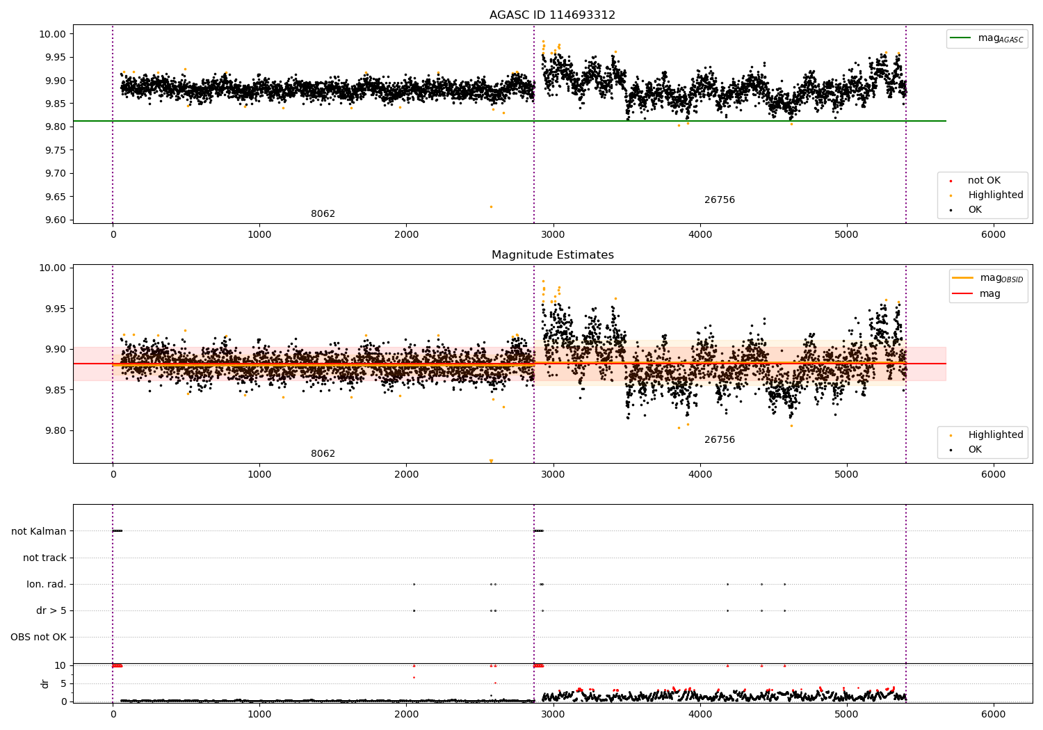1043x730 pixels.
Task: Click the '8062' label in the Magnitude Estimates plot
Action: (323, 454)
